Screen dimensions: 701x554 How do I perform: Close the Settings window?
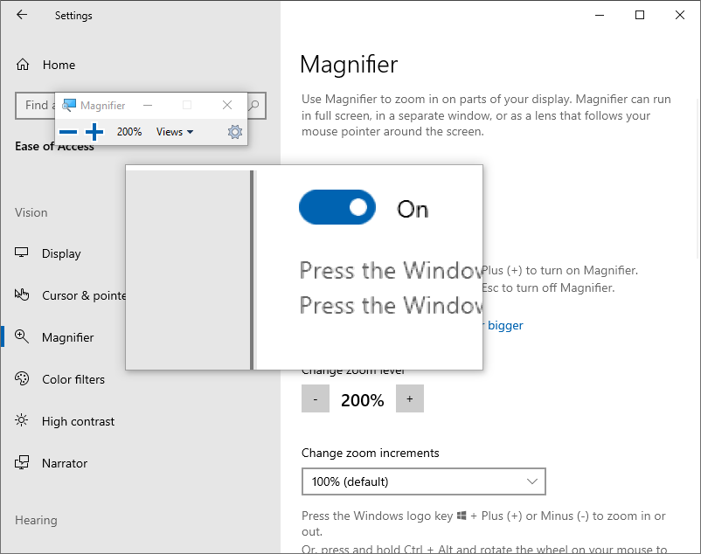pyautogui.click(x=680, y=15)
